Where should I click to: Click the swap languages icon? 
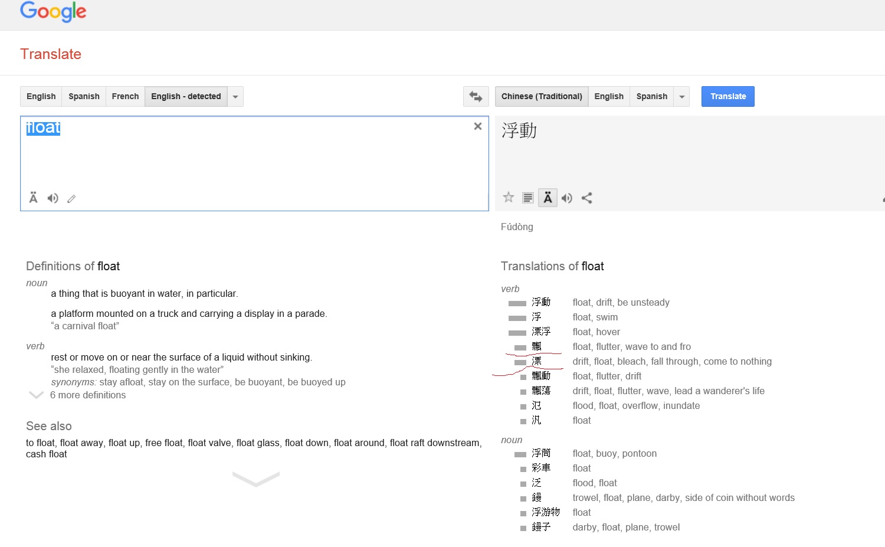click(x=476, y=96)
